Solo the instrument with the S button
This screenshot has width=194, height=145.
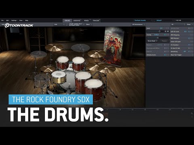click(166, 31)
